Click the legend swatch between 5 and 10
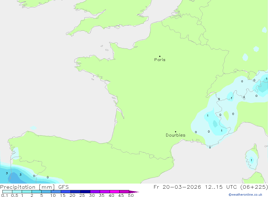268x197 pixels. coord(46,192)
